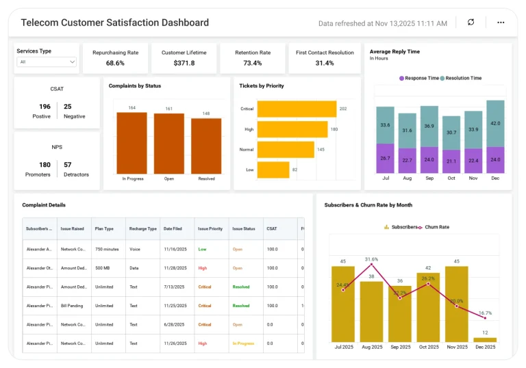Viewport: 526px width, 368px height.
Task: Click the Low priority tickets bar
Action: pos(273,170)
